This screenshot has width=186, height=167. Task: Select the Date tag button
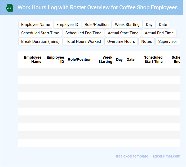click(163, 25)
